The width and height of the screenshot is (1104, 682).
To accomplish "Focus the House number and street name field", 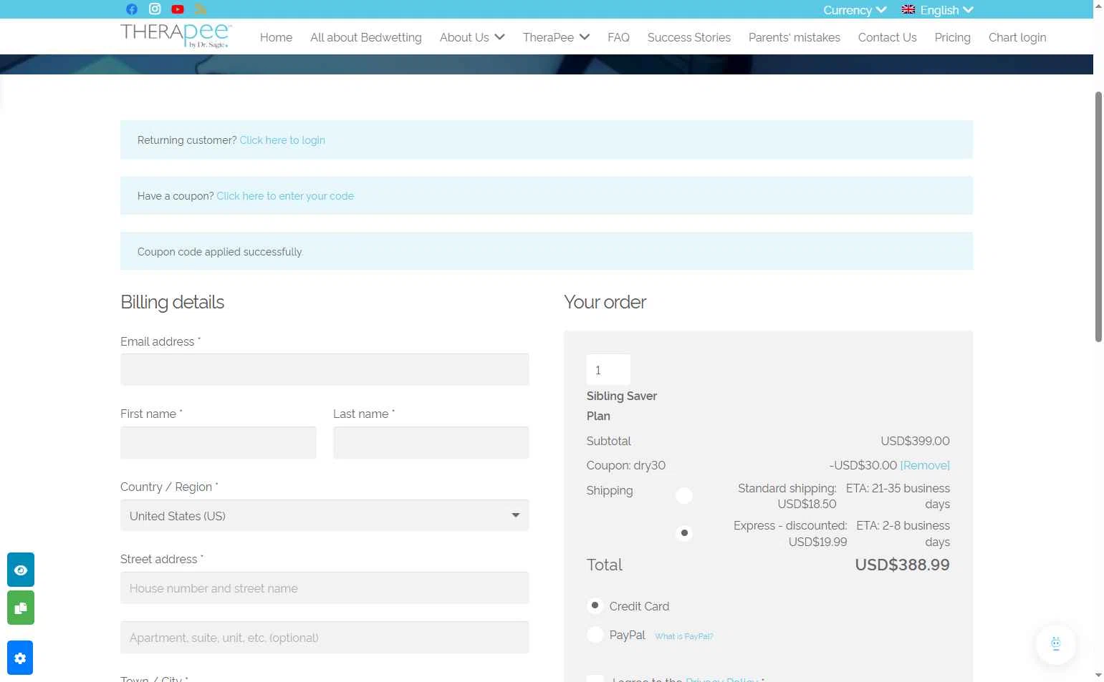I will [325, 588].
